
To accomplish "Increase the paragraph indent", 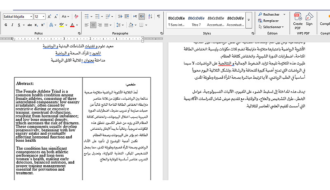I will click(127, 17).
